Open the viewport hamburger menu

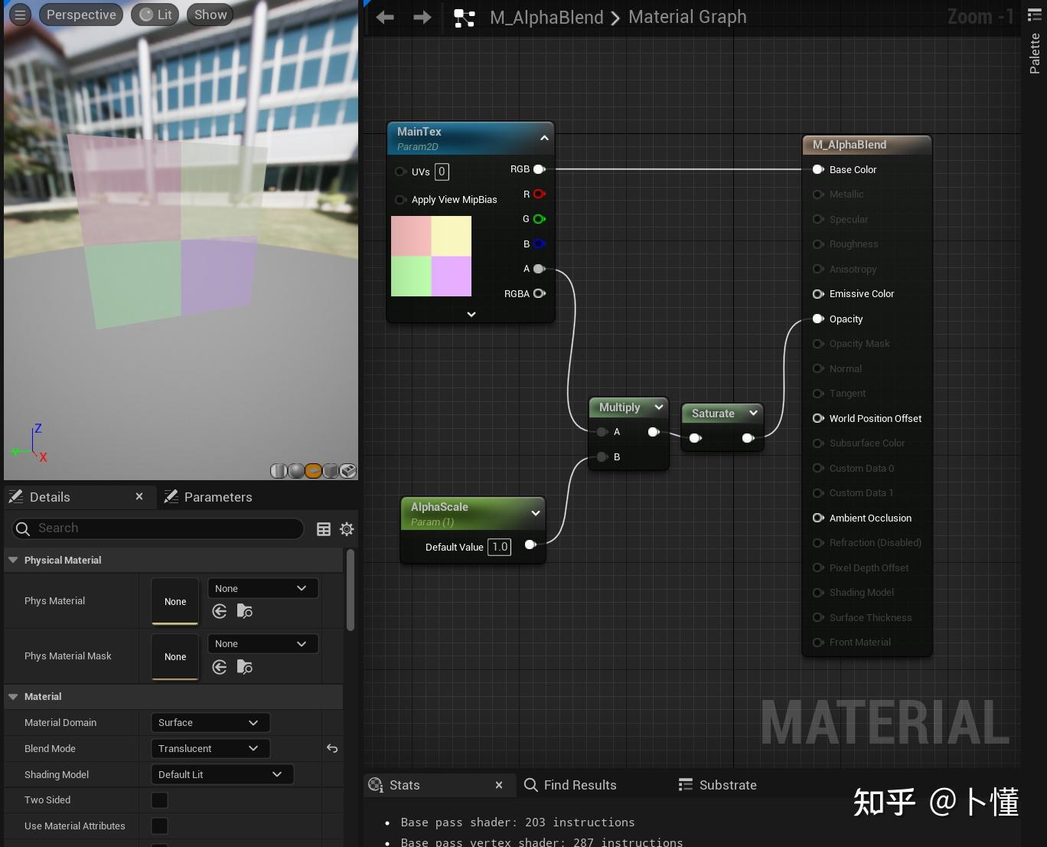19,14
